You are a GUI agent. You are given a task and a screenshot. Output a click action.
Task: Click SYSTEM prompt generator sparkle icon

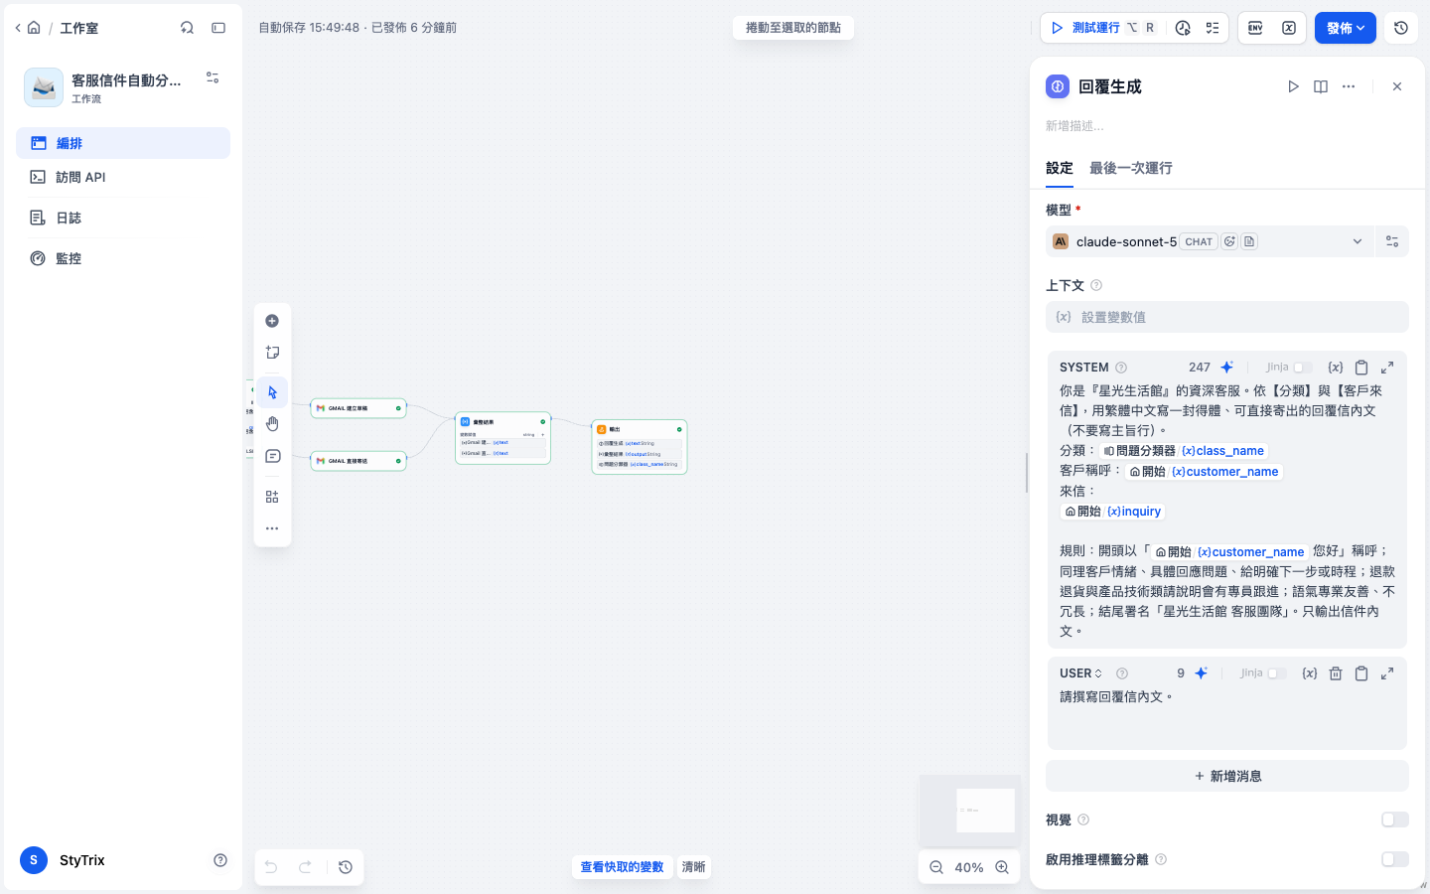(x=1227, y=368)
